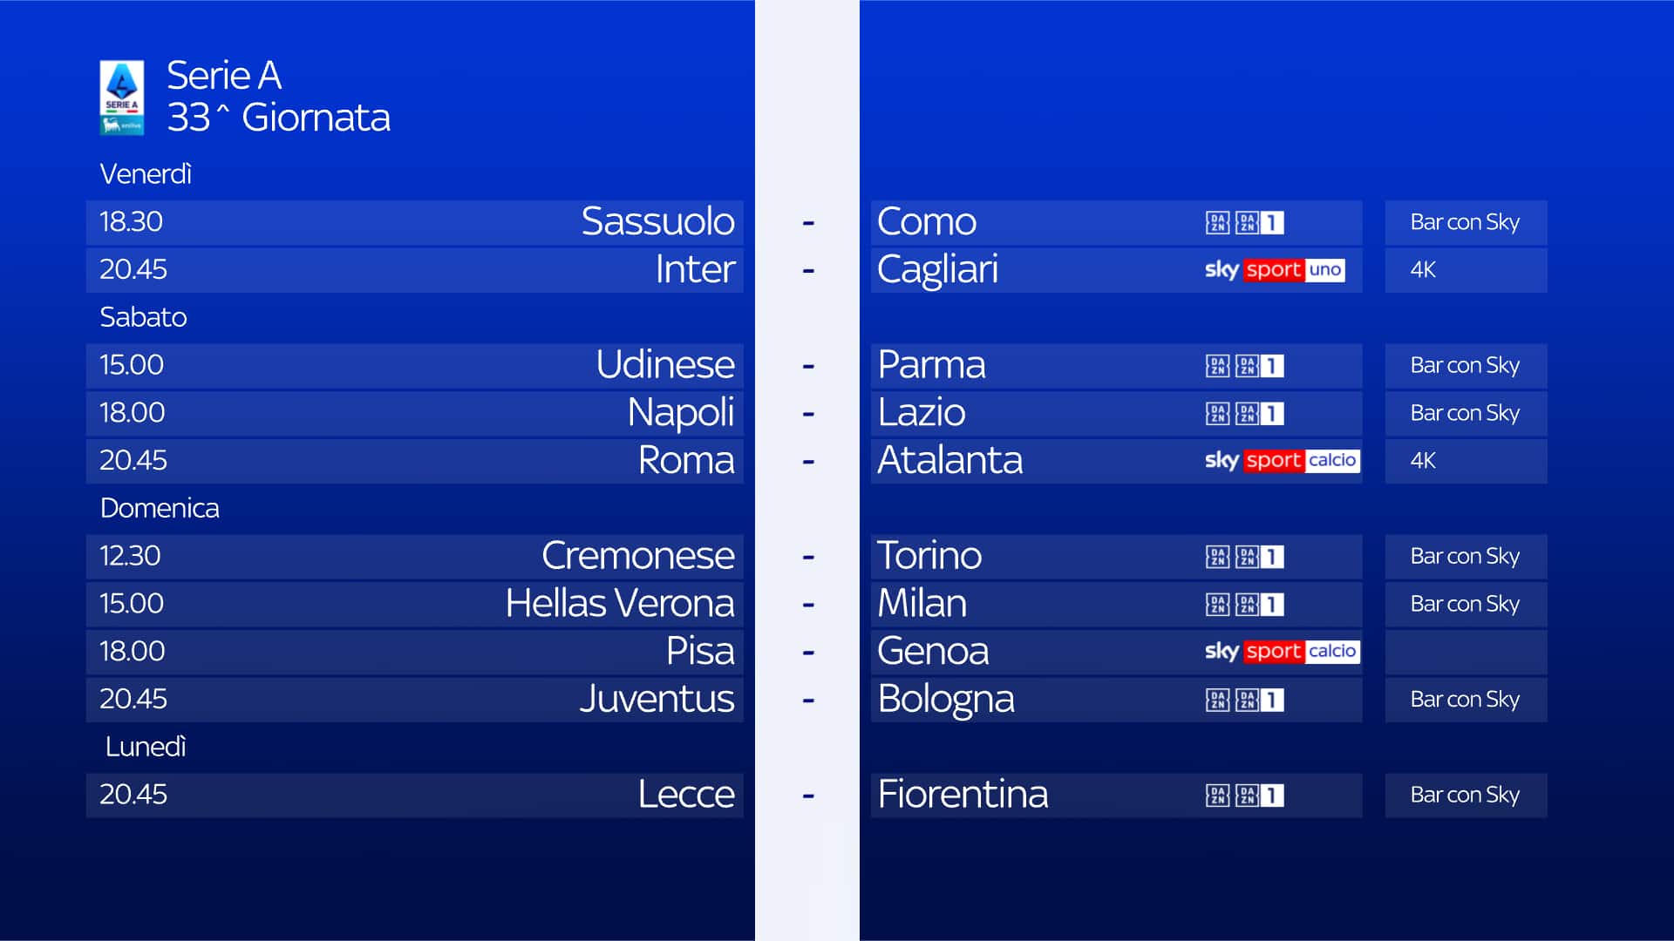Click the DAZN icon for Napoli-Lazio
Screen dimensions: 1674x941
pos(1217,414)
